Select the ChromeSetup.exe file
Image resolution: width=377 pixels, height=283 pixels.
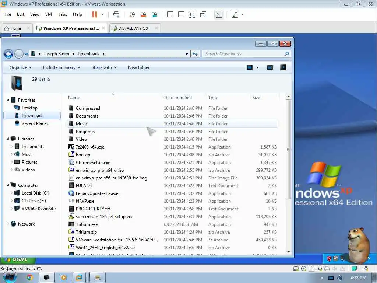[x=93, y=163]
